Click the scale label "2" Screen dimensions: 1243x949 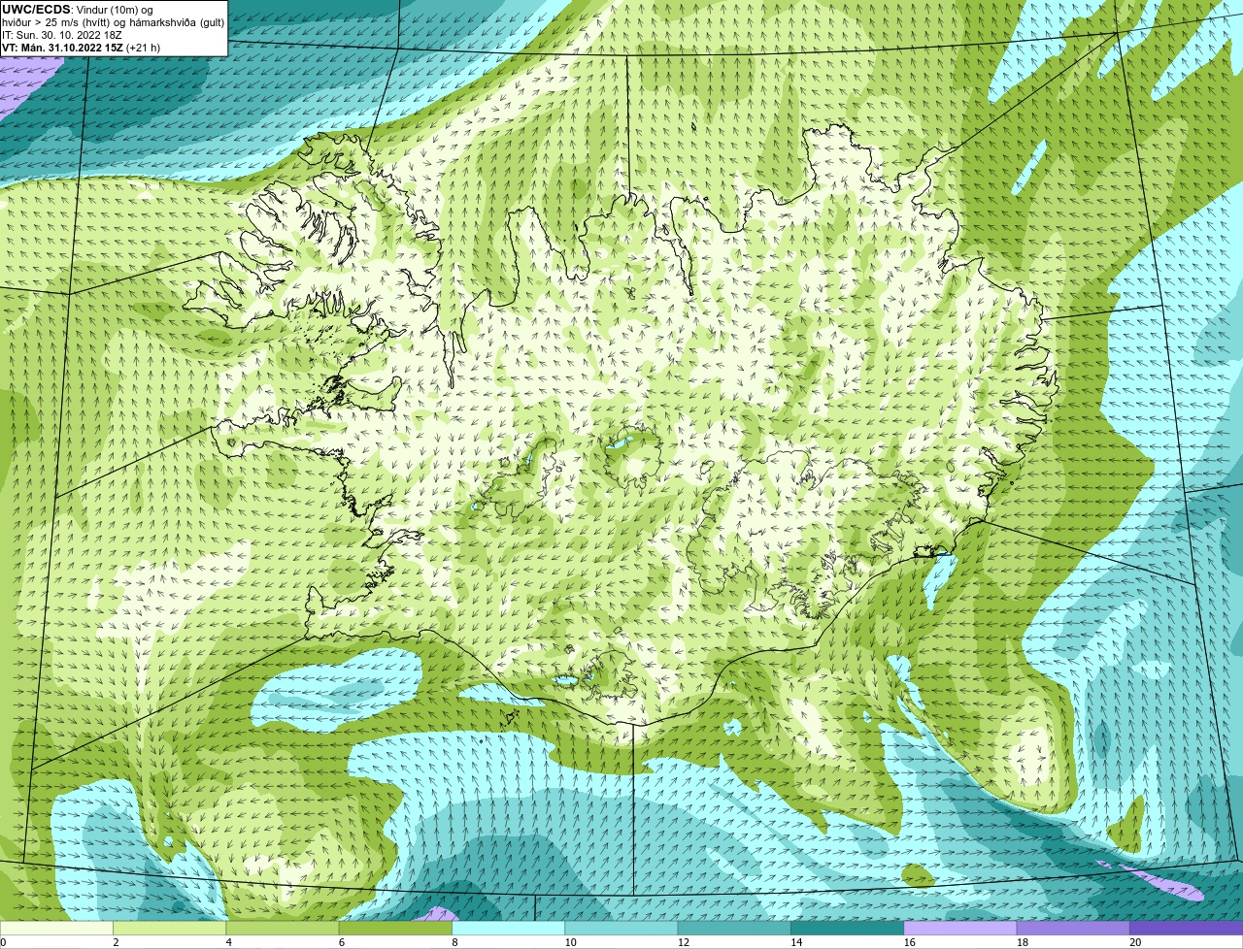tap(116, 942)
